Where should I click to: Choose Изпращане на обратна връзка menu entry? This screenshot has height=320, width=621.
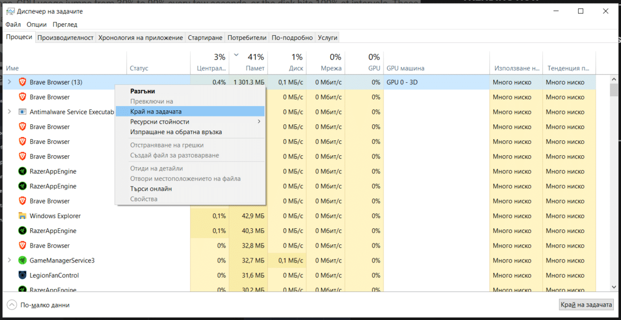click(x=190, y=132)
